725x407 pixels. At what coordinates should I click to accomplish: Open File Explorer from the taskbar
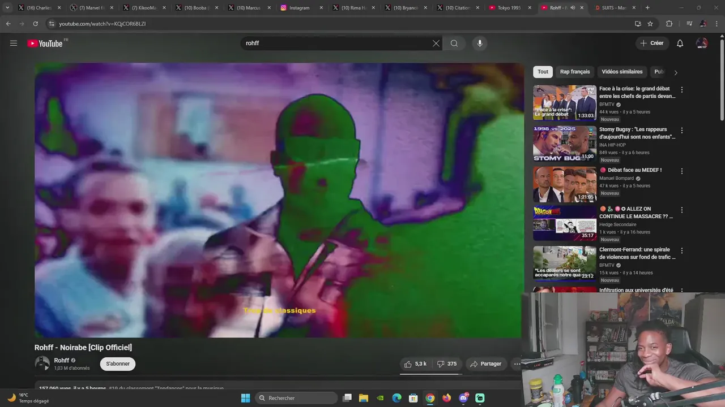click(x=363, y=398)
